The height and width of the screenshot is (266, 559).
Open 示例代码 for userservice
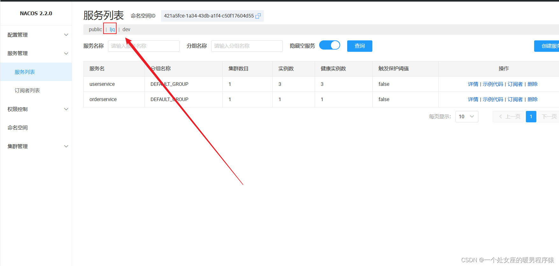[493, 84]
